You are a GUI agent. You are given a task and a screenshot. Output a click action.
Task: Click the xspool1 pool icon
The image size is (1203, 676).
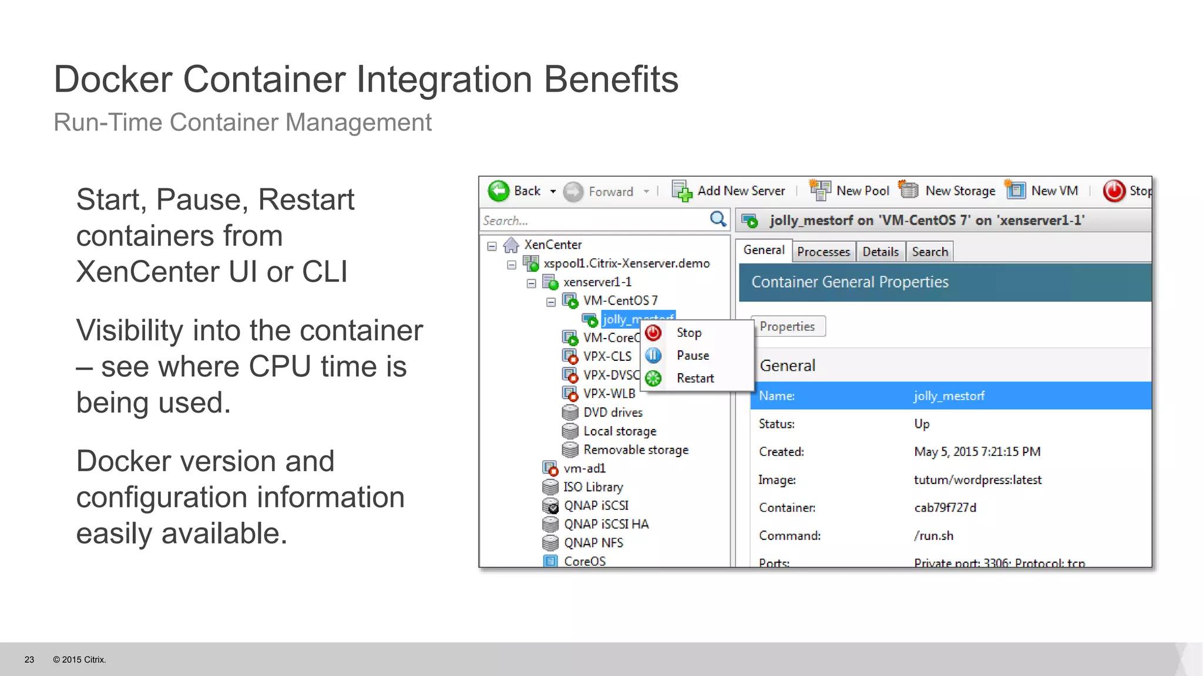pyautogui.click(x=531, y=263)
